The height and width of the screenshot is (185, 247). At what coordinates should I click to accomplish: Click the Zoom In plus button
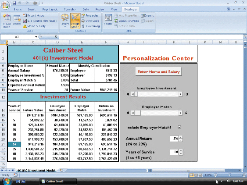point(244,175)
